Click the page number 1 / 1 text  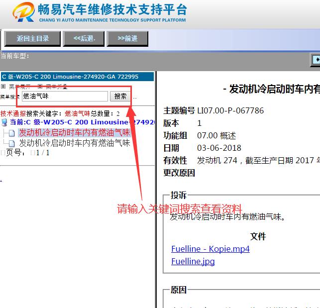point(43,153)
